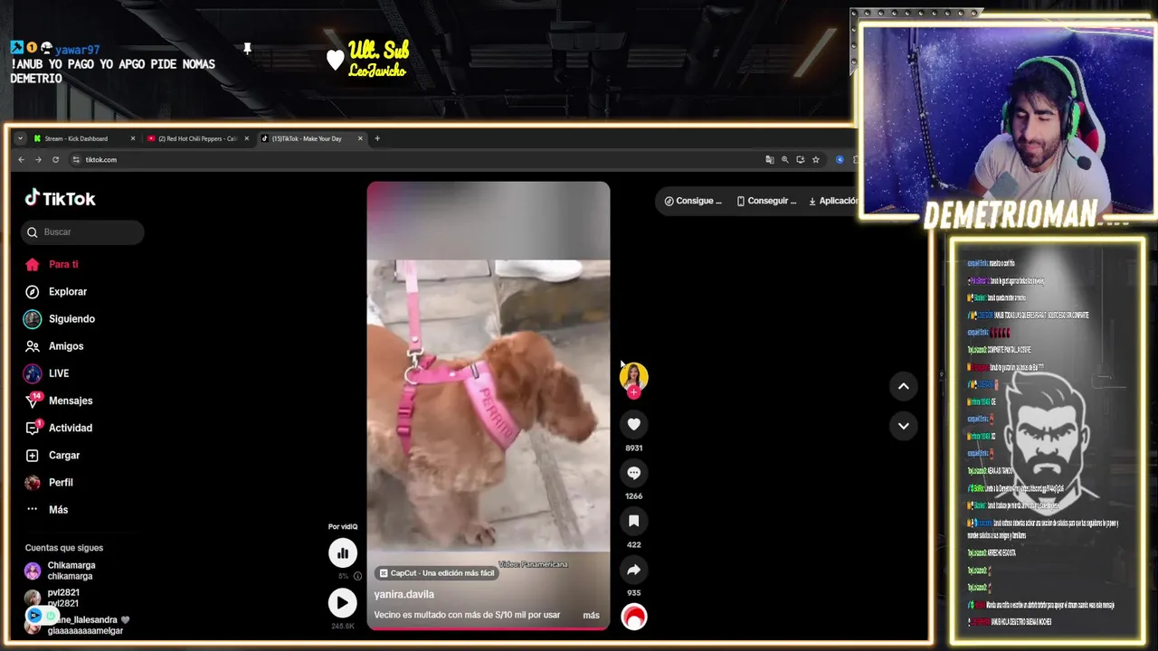Open pvl2821 followed account

(63, 598)
